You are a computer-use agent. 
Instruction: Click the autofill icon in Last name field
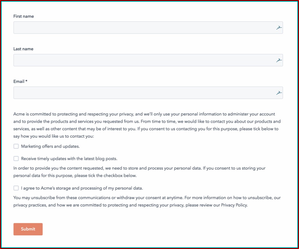[279, 60]
